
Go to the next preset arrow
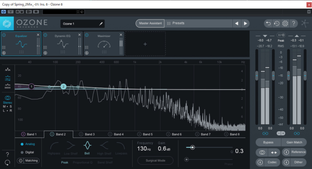[x=245, y=24]
